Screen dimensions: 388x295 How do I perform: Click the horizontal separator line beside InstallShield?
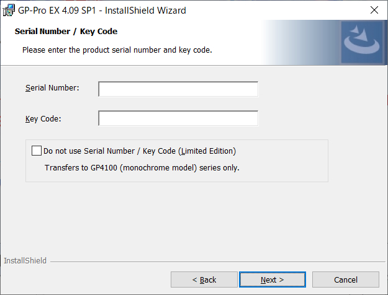coord(218,262)
